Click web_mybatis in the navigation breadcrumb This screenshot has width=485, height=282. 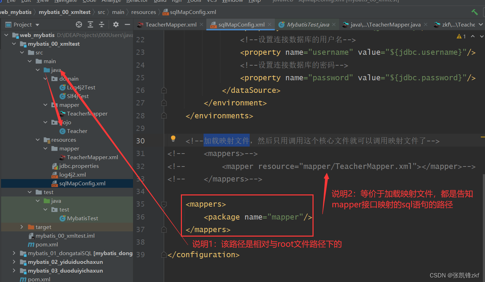[16, 12]
